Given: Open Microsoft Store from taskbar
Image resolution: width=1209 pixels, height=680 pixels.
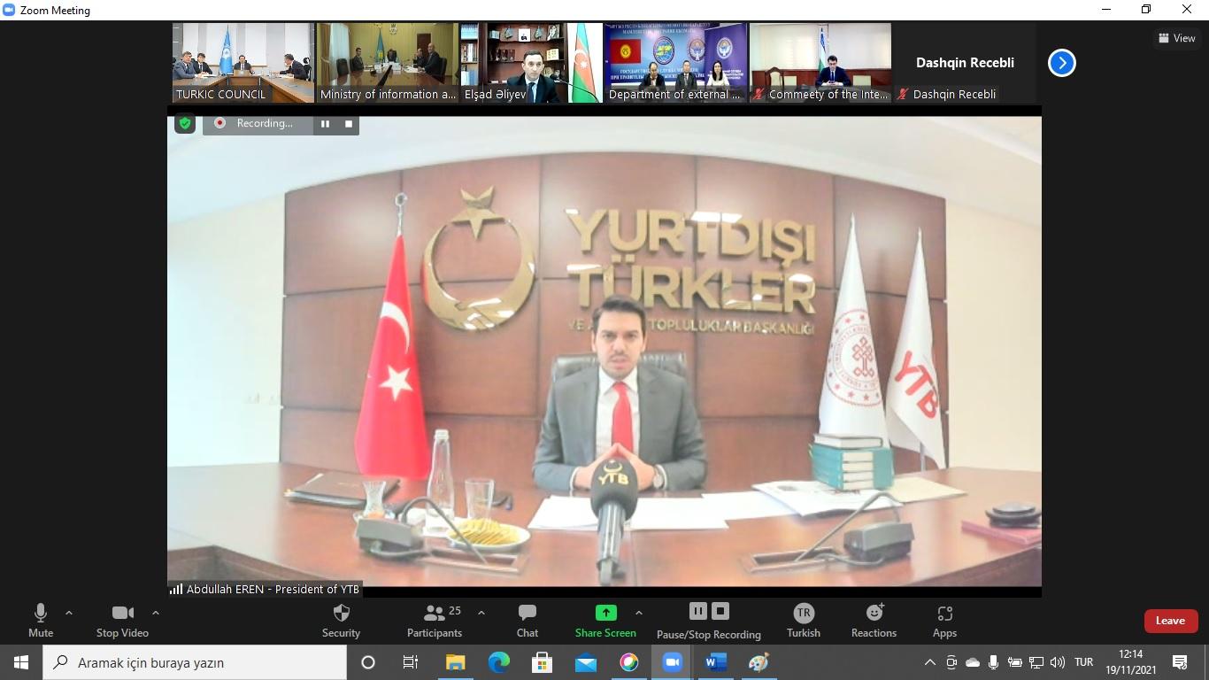Looking at the screenshot, I should point(543,662).
